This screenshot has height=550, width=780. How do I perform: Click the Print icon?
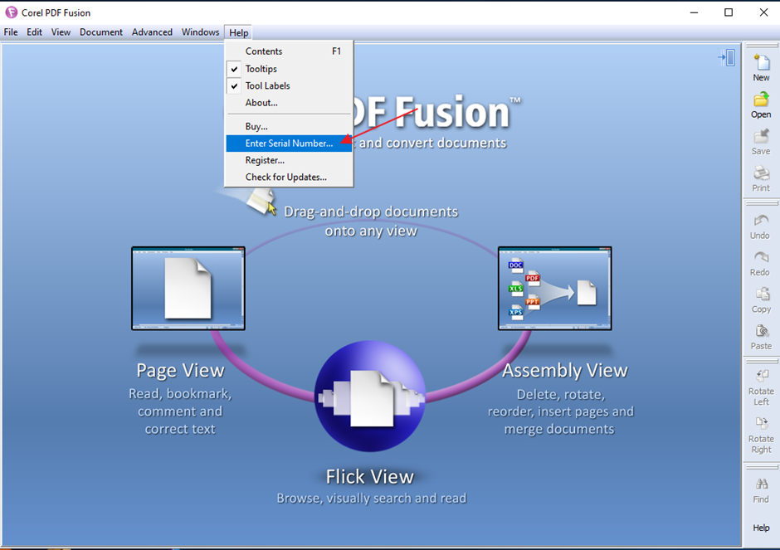click(x=761, y=174)
